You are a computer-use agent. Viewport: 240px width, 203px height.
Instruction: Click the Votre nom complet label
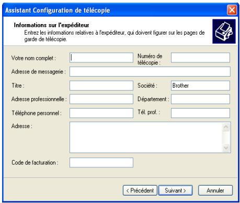(33, 58)
